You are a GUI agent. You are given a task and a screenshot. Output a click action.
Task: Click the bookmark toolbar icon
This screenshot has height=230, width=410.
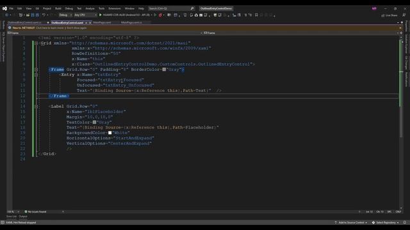click(256, 15)
